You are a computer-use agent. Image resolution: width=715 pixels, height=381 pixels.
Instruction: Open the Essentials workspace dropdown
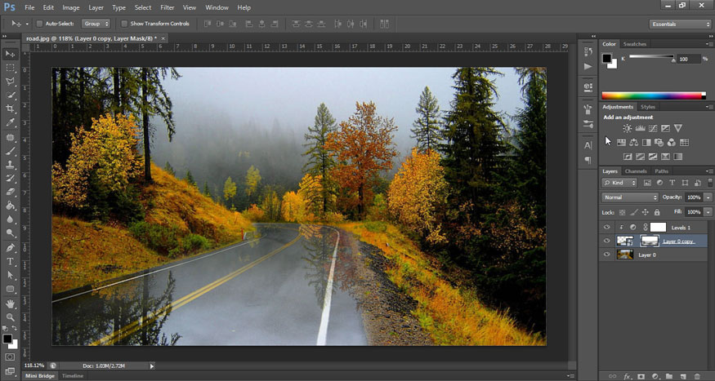(x=681, y=24)
